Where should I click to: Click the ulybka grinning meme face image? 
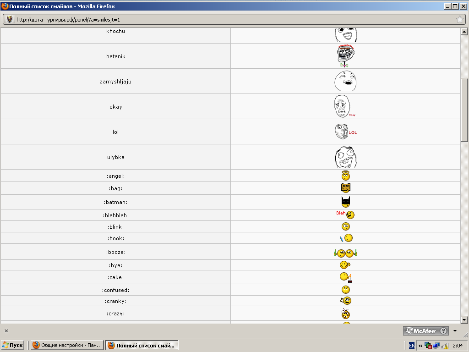pos(346,157)
